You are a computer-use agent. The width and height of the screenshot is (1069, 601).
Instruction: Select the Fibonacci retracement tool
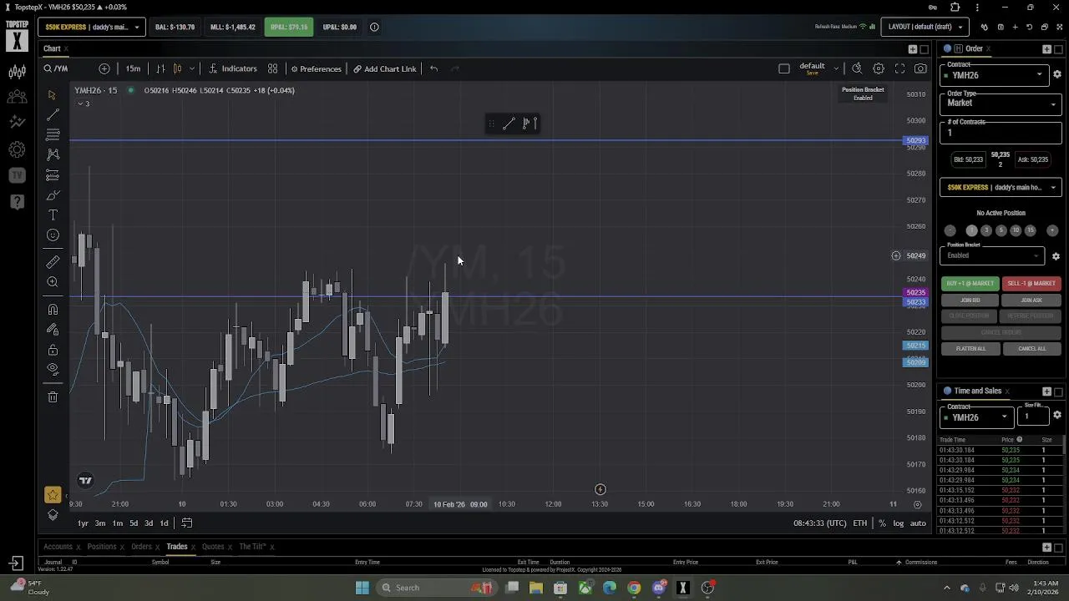53,134
